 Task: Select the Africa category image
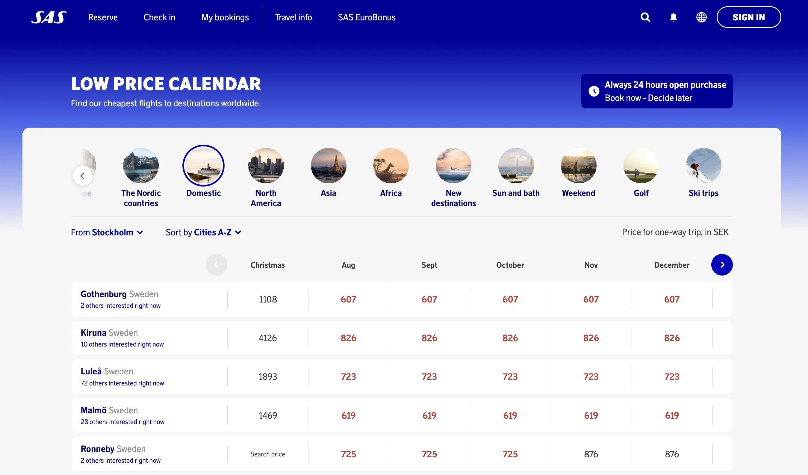pos(391,166)
